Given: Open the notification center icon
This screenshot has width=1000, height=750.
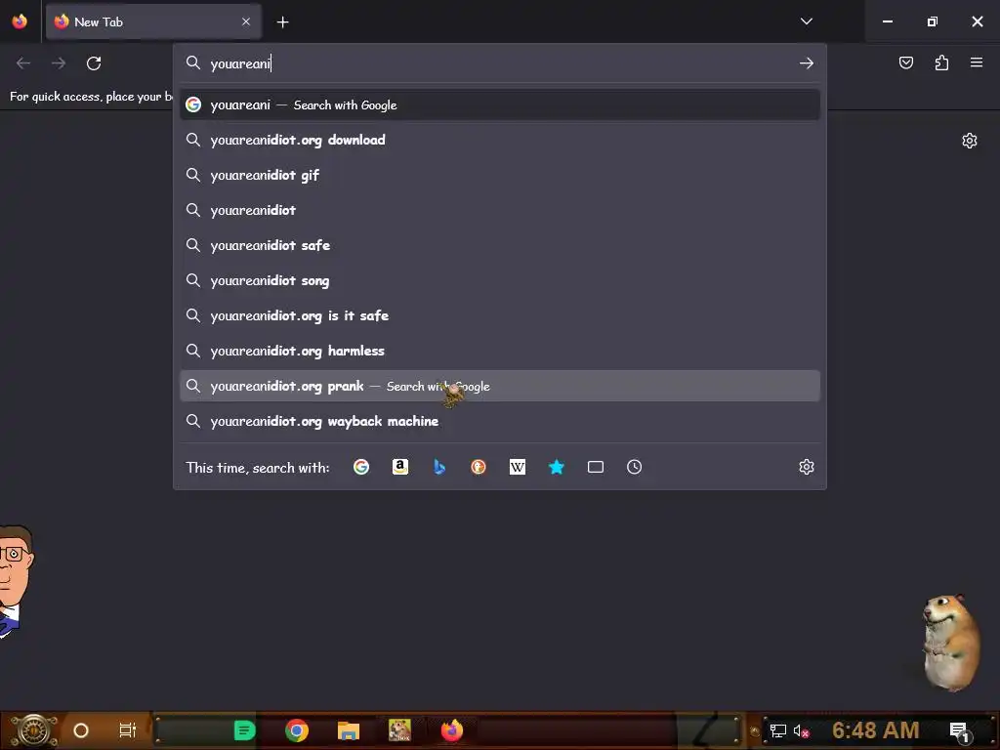Looking at the screenshot, I should [x=959, y=730].
